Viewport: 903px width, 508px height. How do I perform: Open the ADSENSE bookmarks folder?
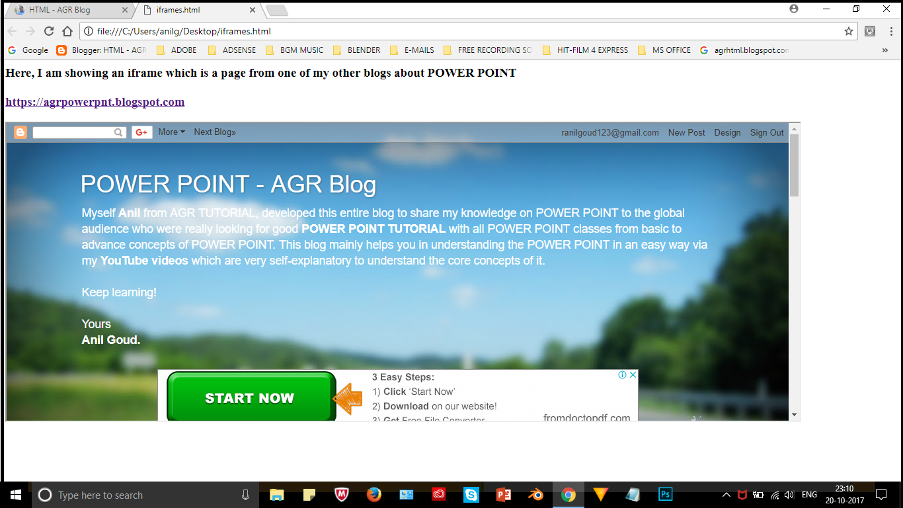coord(231,50)
